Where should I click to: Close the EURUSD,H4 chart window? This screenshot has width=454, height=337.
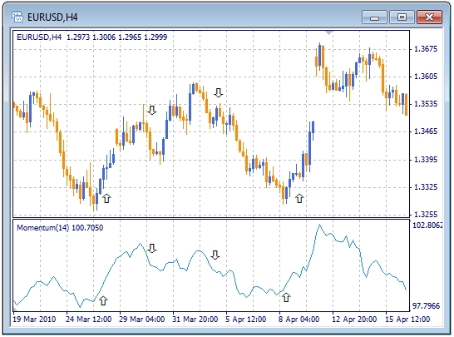pos(429,17)
